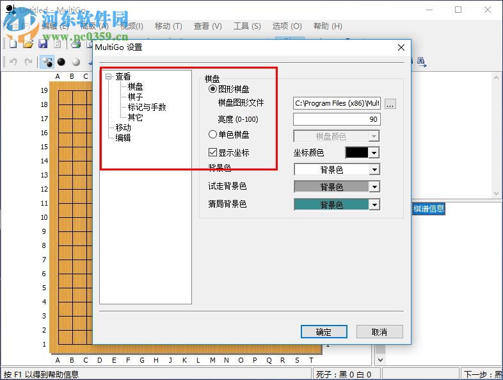503x380 pixels.
Task: Click the New file icon in main toolbar
Action: click(x=13, y=44)
